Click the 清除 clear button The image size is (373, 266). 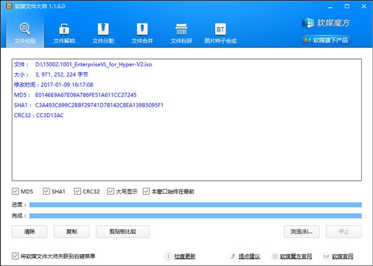tap(29, 231)
